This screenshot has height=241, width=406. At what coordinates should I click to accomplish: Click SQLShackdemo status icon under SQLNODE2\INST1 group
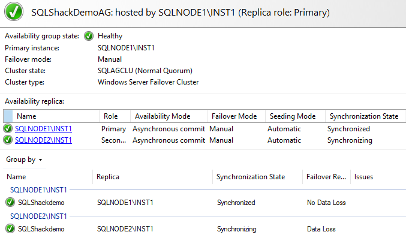pos(10,229)
